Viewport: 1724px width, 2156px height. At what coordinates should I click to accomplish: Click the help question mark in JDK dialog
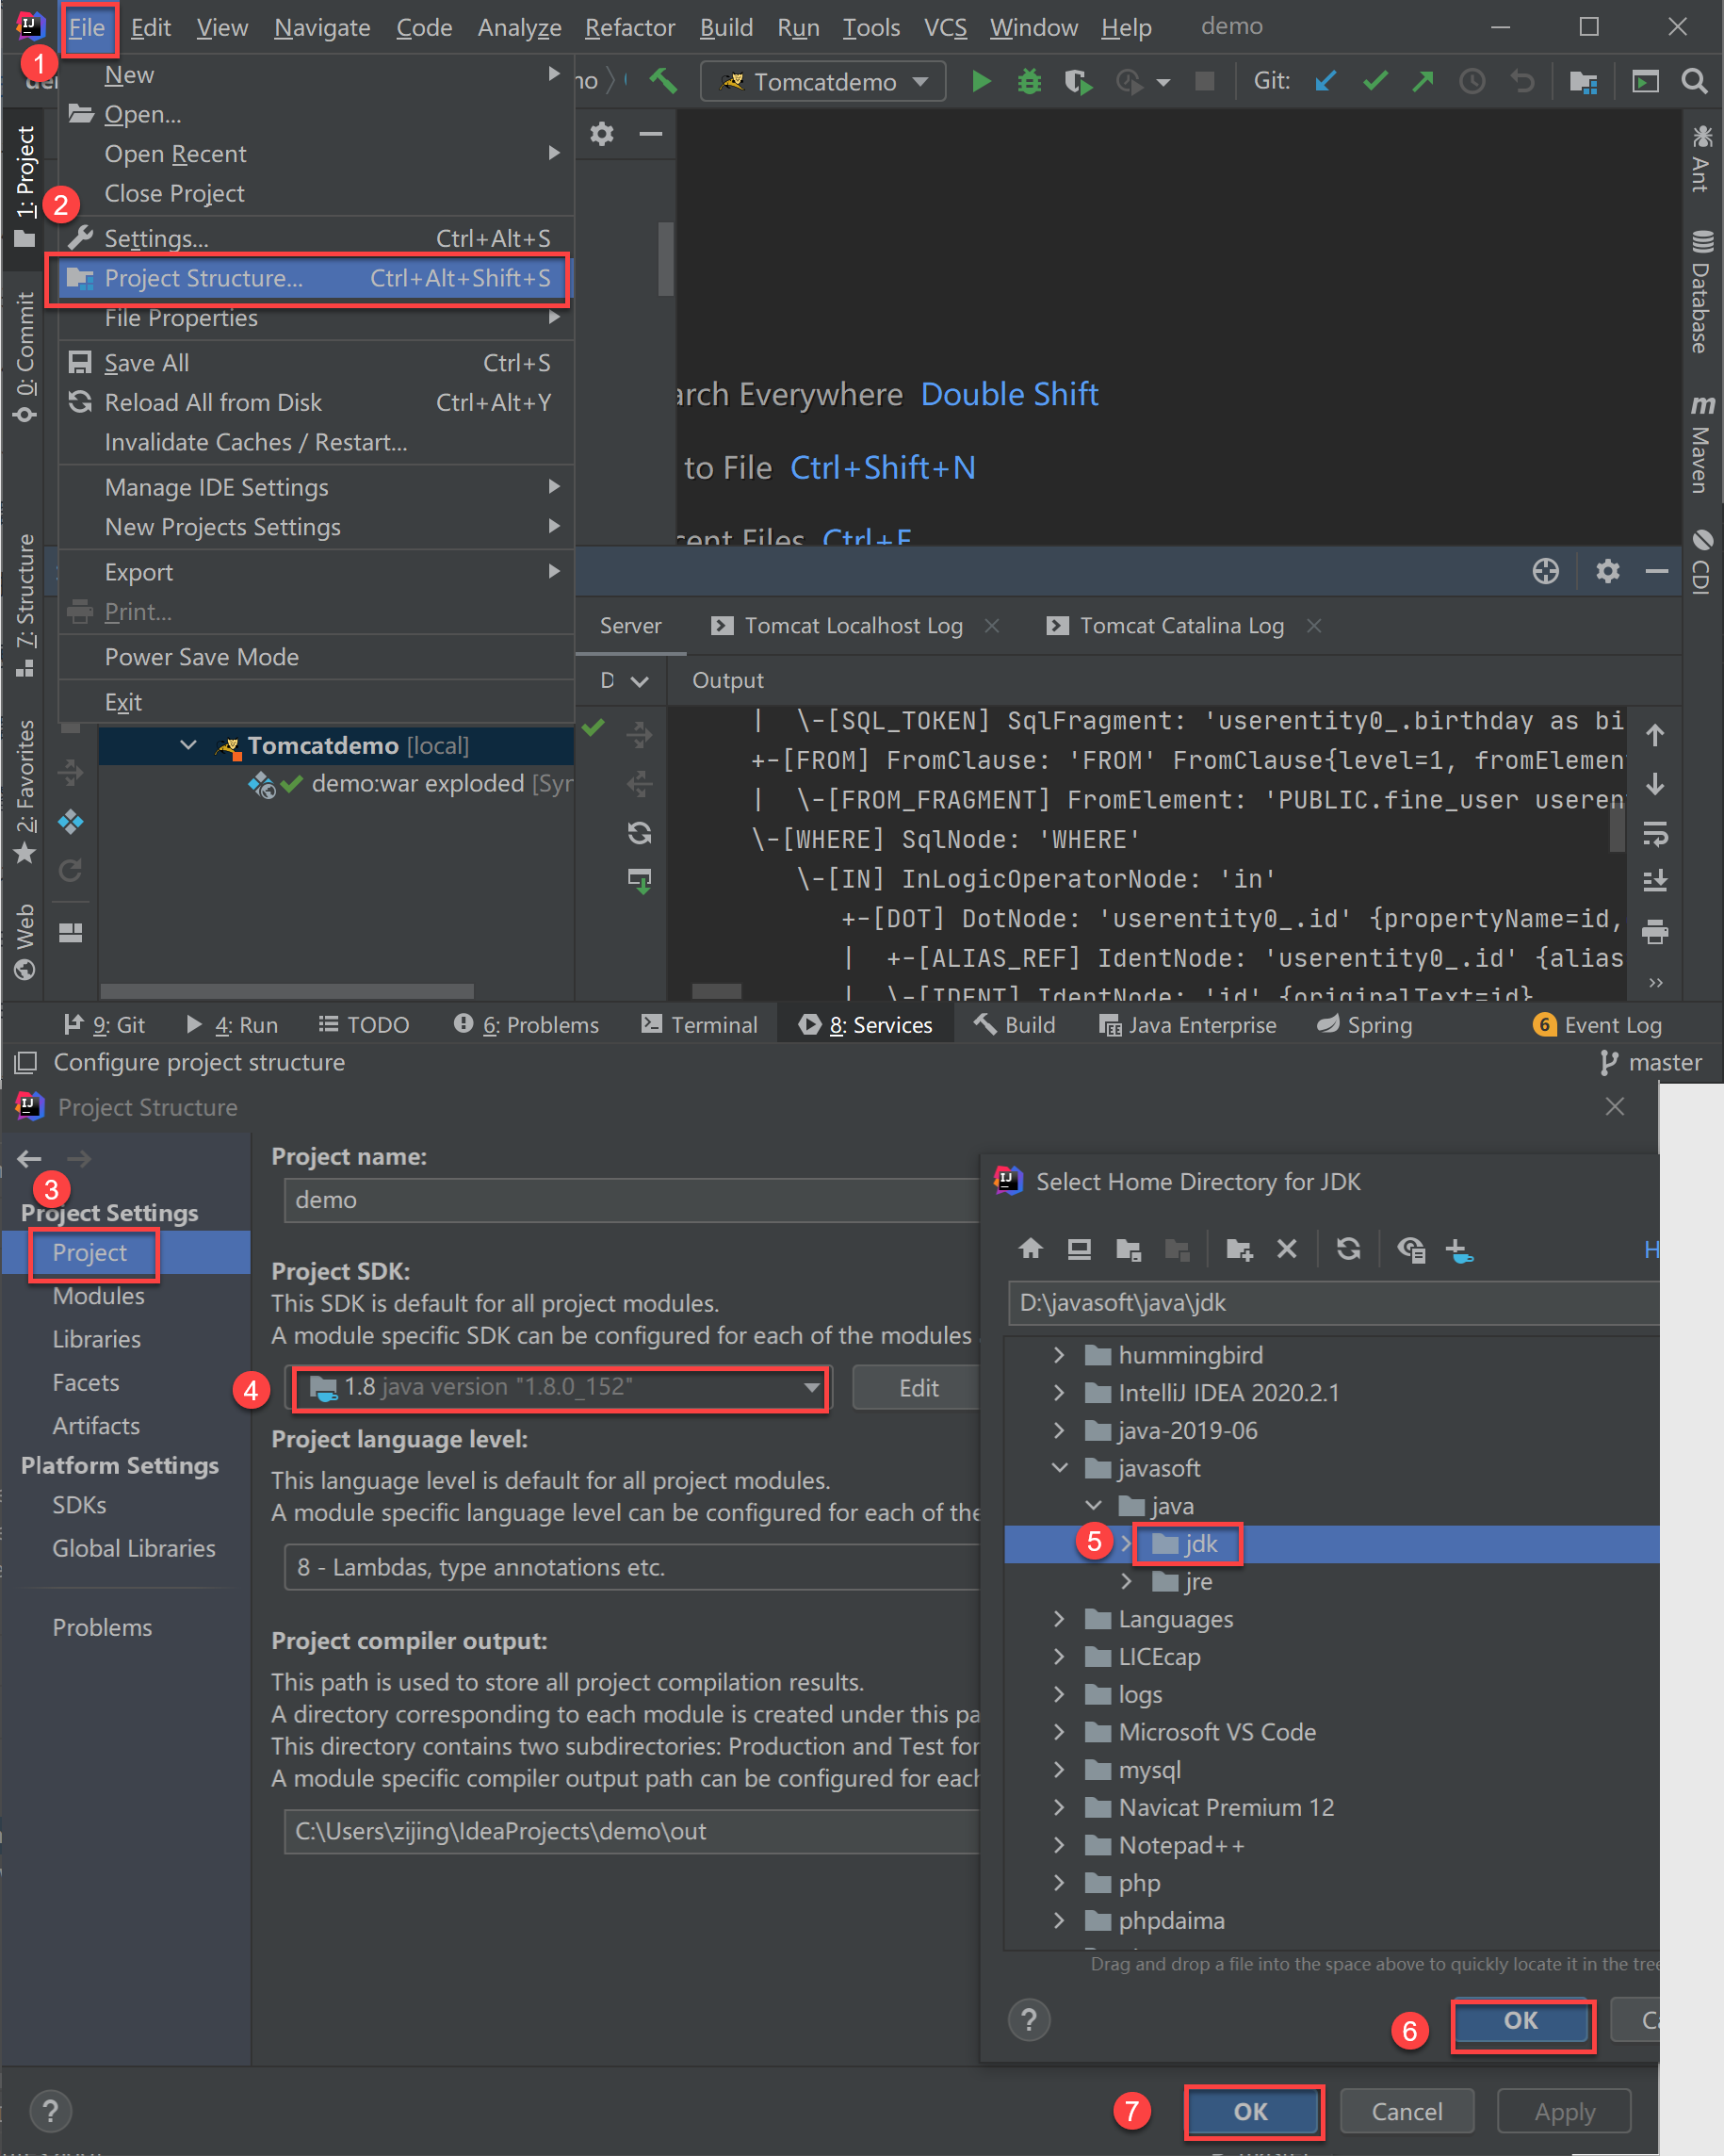[1029, 2020]
